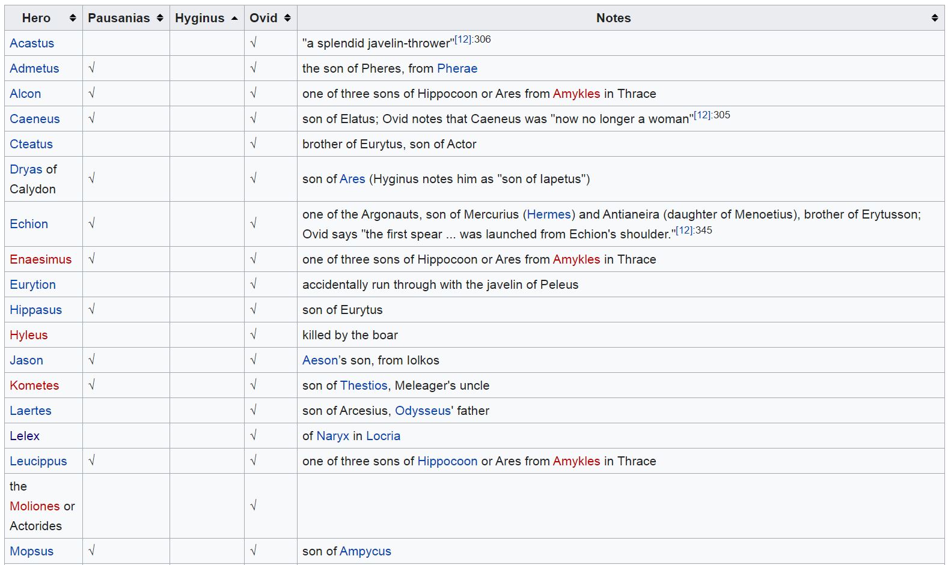The width and height of the screenshot is (948, 565).
Task: Click the Pausanias column sort icon
Action: click(160, 18)
